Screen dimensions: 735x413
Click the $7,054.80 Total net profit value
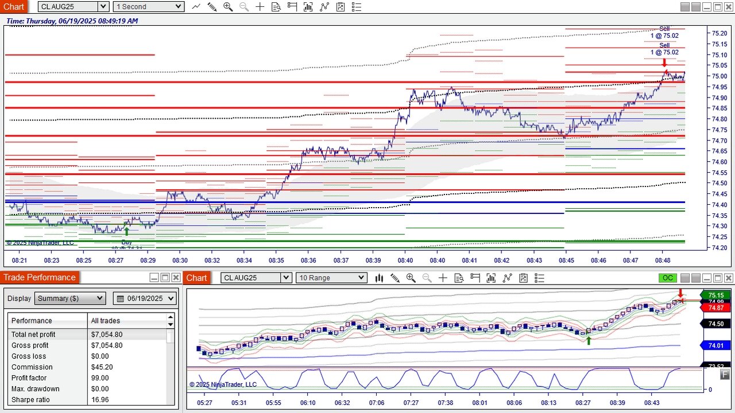coord(107,334)
